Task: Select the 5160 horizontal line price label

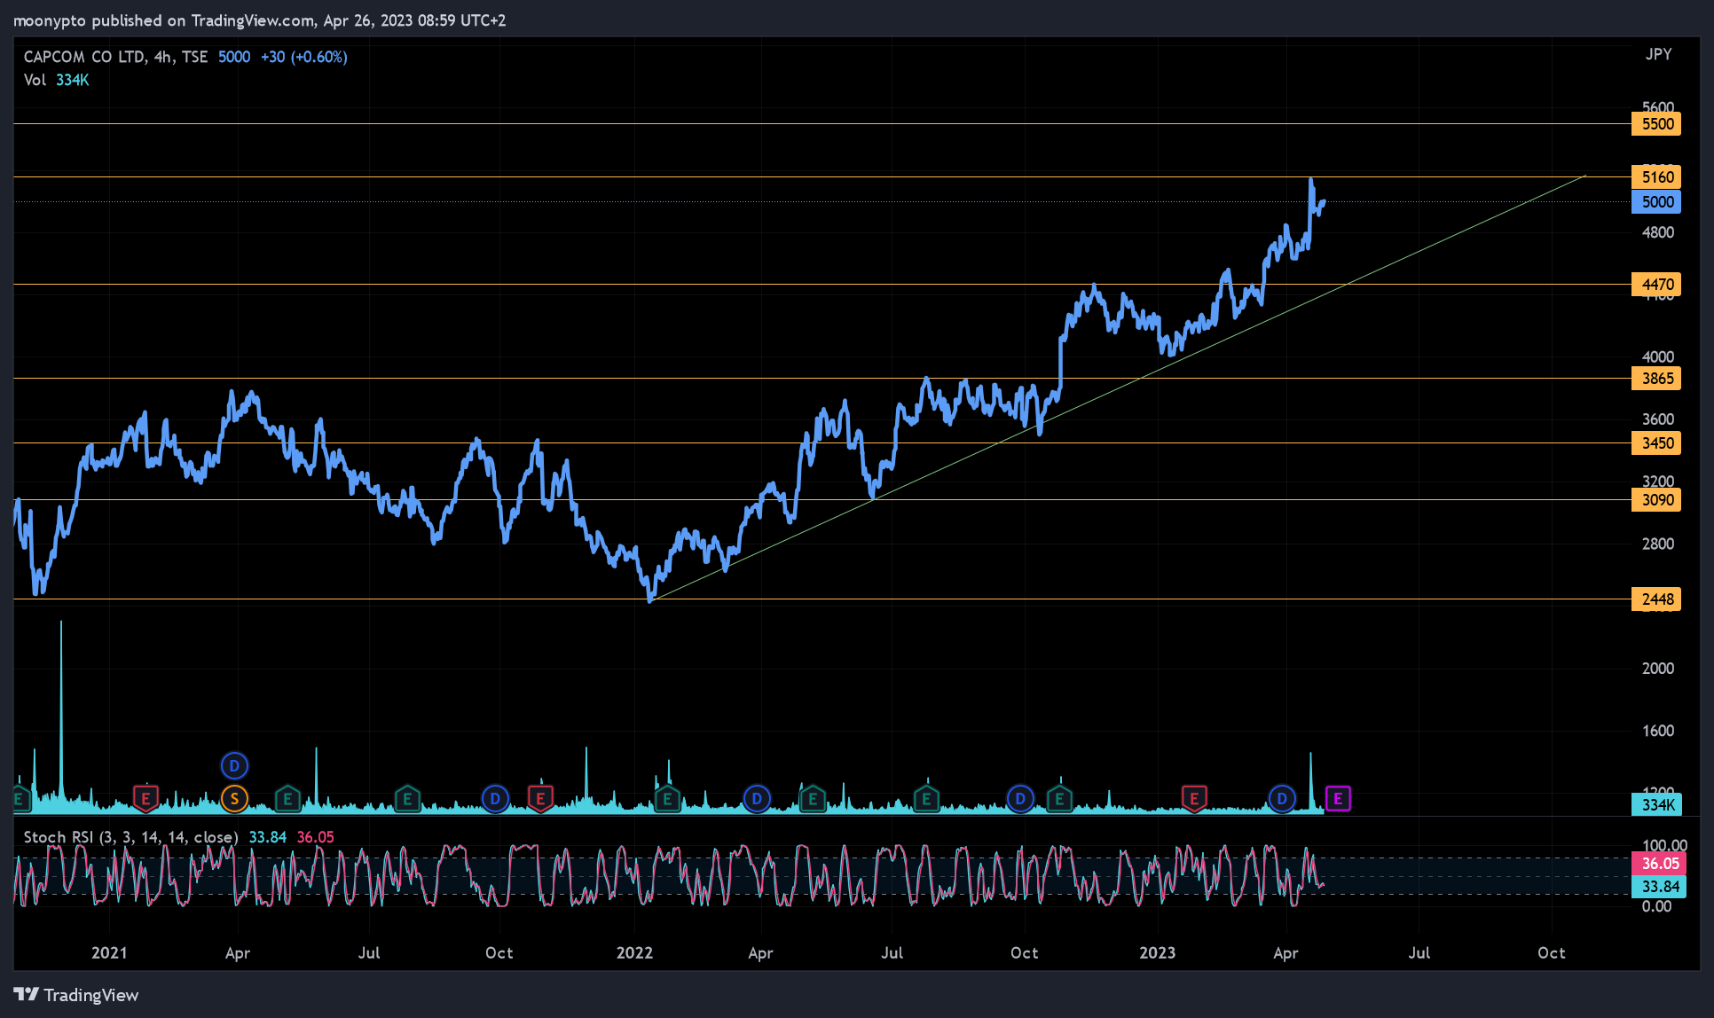Action: coord(1656,177)
